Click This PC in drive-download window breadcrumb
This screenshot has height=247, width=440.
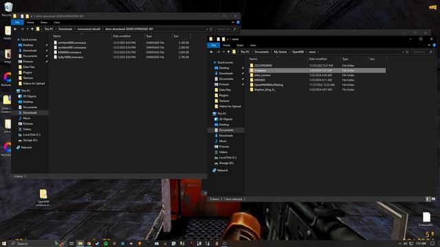pyautogui.click(x=49, y=29)
